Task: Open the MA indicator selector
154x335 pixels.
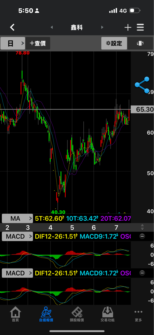Action: (17, 218)
